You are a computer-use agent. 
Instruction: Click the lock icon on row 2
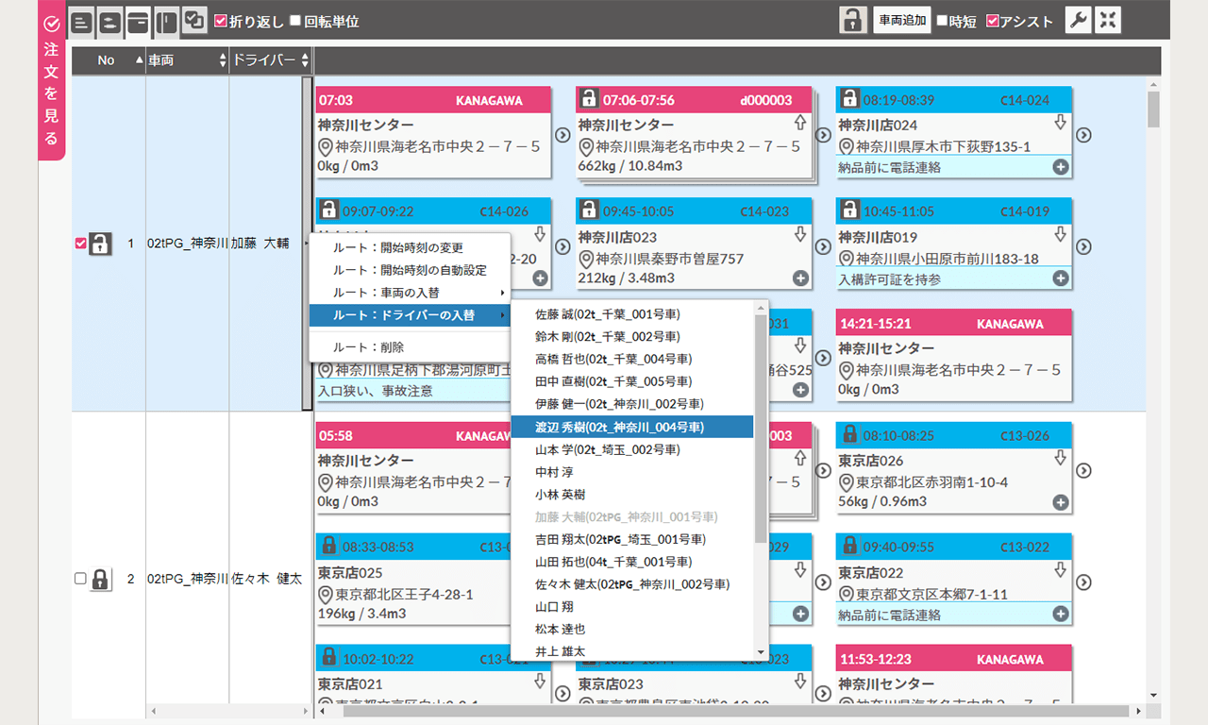click(100, 579)
